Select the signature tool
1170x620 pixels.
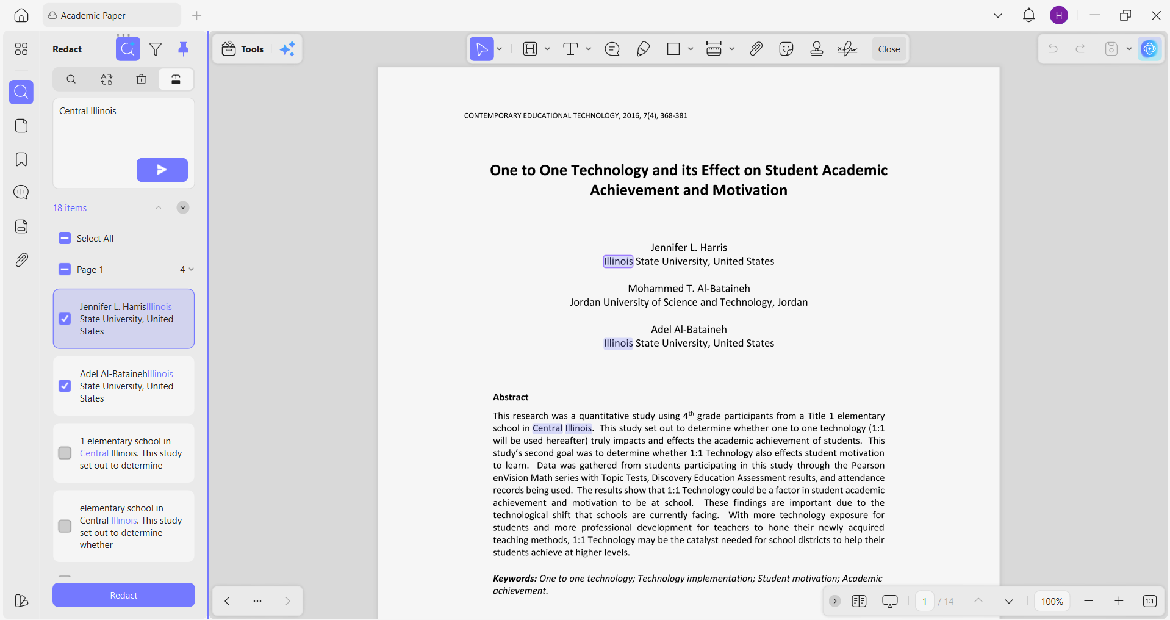(847, 49)
